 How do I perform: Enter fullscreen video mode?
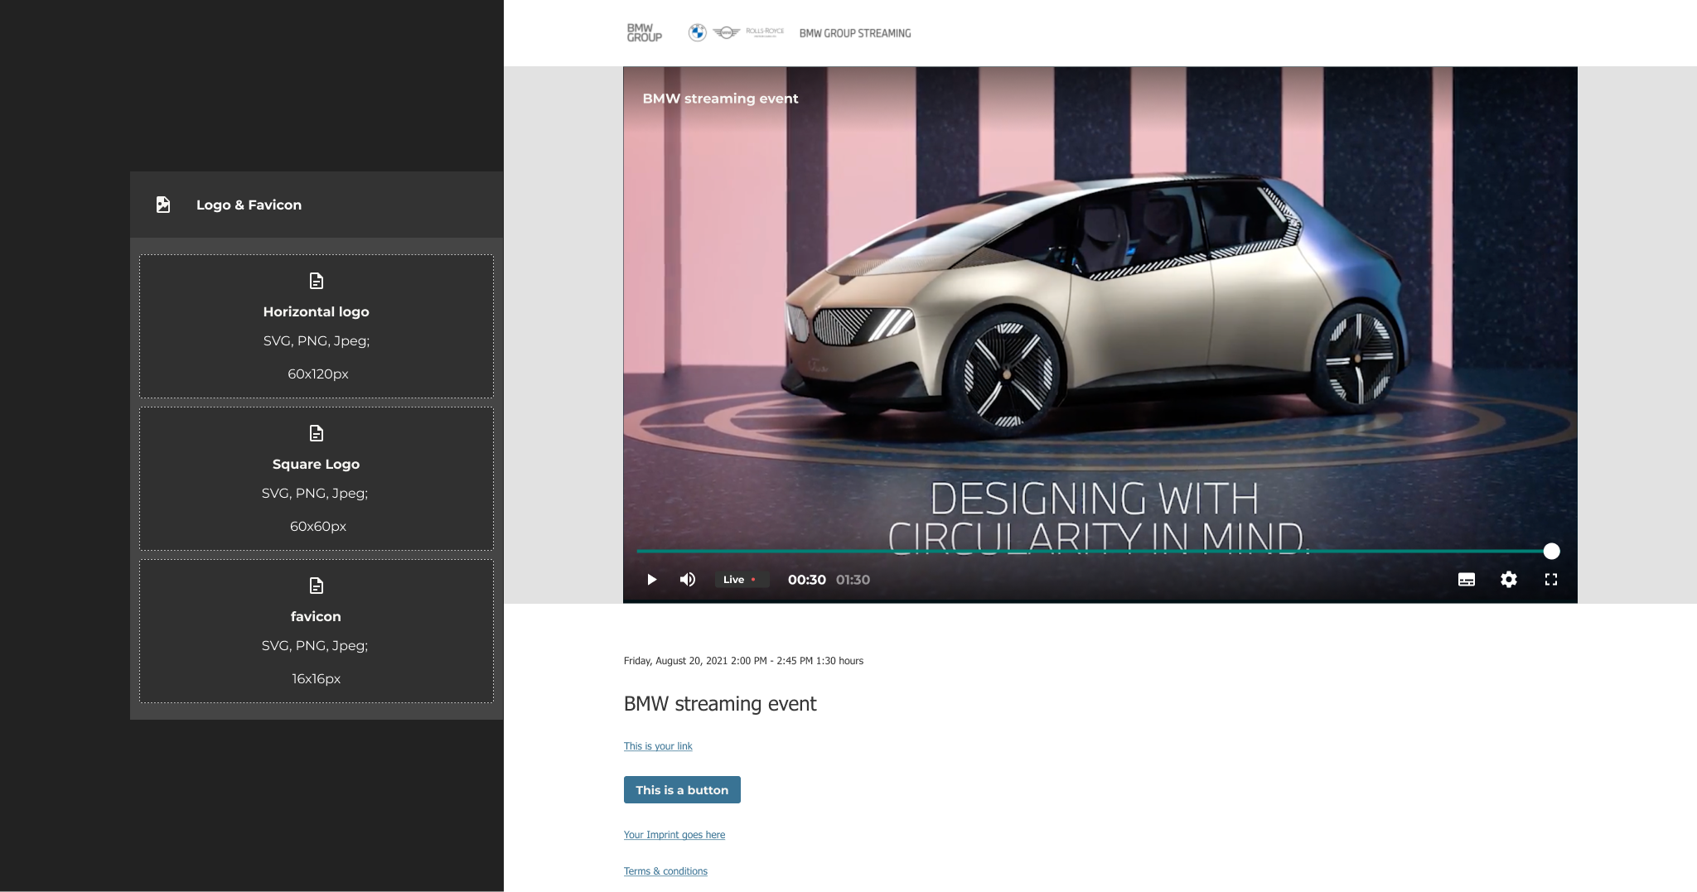click(1551, 580)
